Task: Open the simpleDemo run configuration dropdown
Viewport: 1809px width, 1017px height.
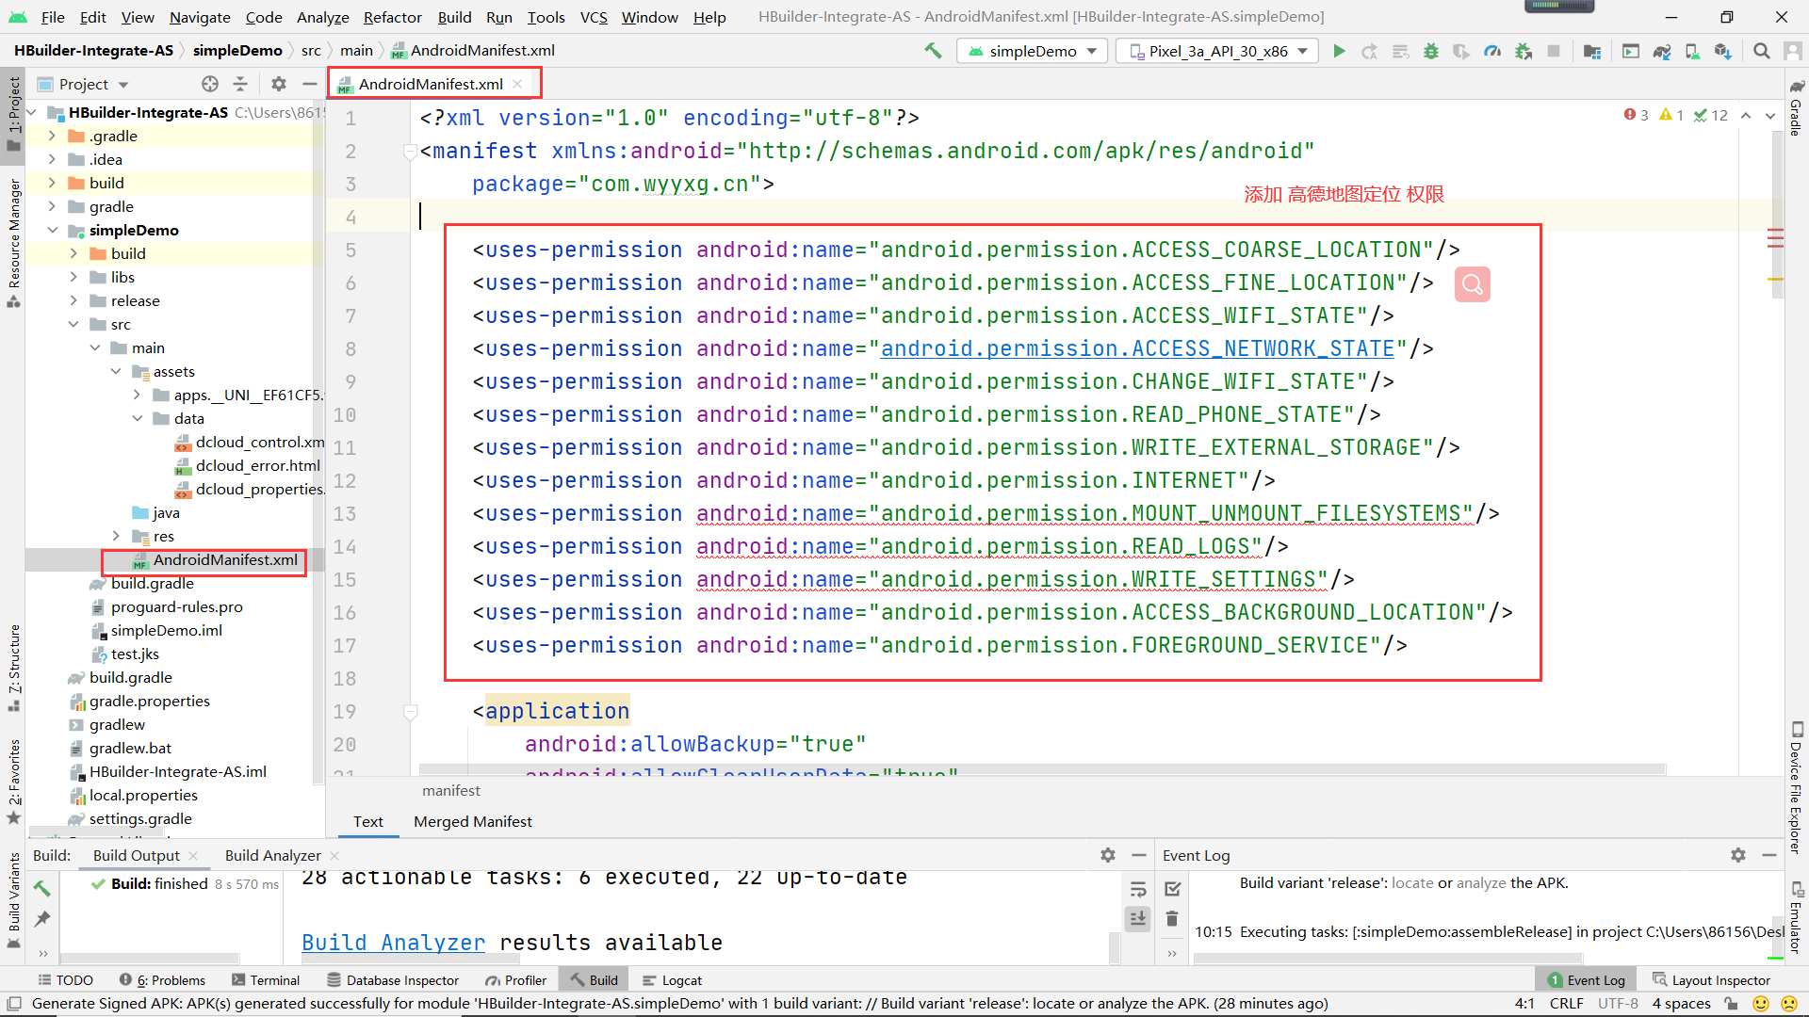Action: [1033, 51]
